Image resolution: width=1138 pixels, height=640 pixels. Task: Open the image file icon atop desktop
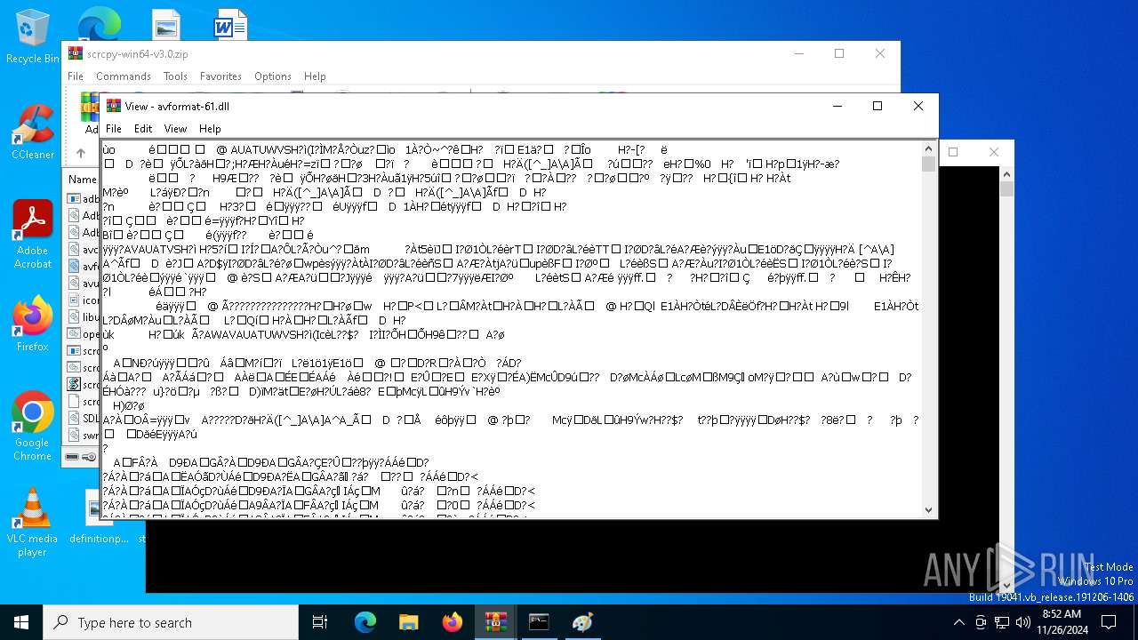coord(165,25)
